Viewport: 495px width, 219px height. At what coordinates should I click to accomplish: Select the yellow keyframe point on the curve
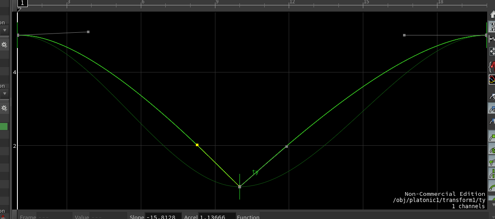click(x=197, y=145)
